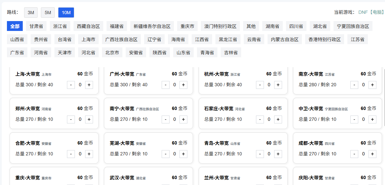Choose the 其他 region filter

click(x=251, y=26)
